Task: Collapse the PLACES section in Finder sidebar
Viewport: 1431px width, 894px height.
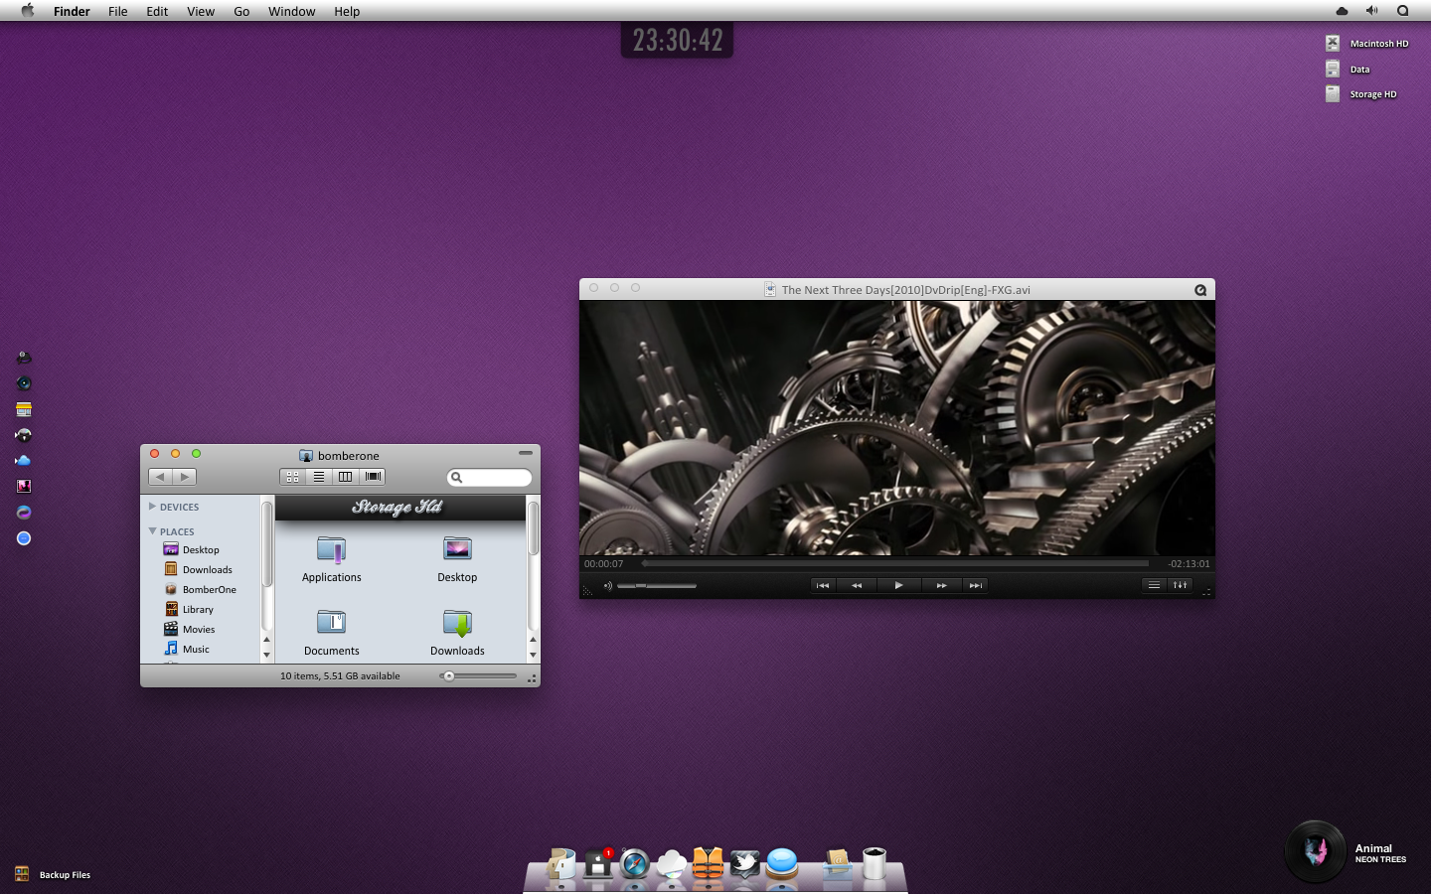Action: point(152,531)
